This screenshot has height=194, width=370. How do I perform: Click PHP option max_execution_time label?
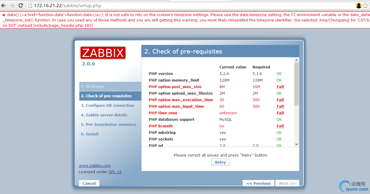(x=181, y=100)
